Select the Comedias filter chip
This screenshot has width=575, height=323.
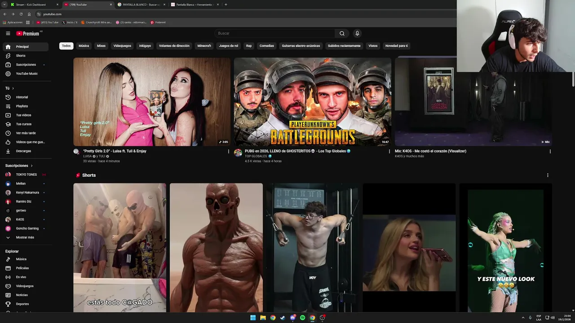[x=266, y=46]
